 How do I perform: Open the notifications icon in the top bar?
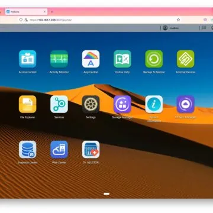pyautogui.click(x=204, y=28)
